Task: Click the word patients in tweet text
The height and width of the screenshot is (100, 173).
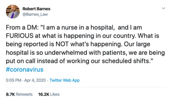Action: tap(114, 53)
